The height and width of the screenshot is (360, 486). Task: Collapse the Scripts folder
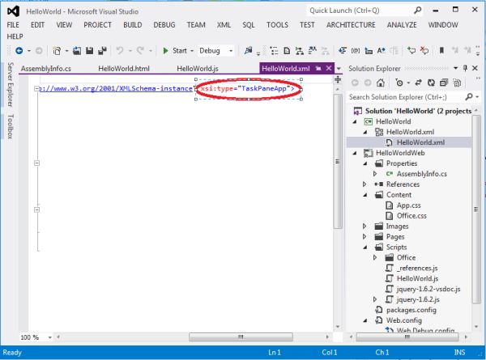click(x=365, y=248)
